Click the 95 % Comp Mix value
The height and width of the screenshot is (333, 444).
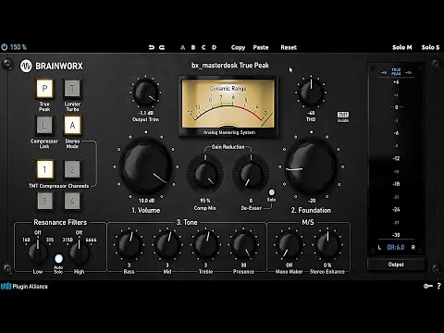click(x=205, y=201)
